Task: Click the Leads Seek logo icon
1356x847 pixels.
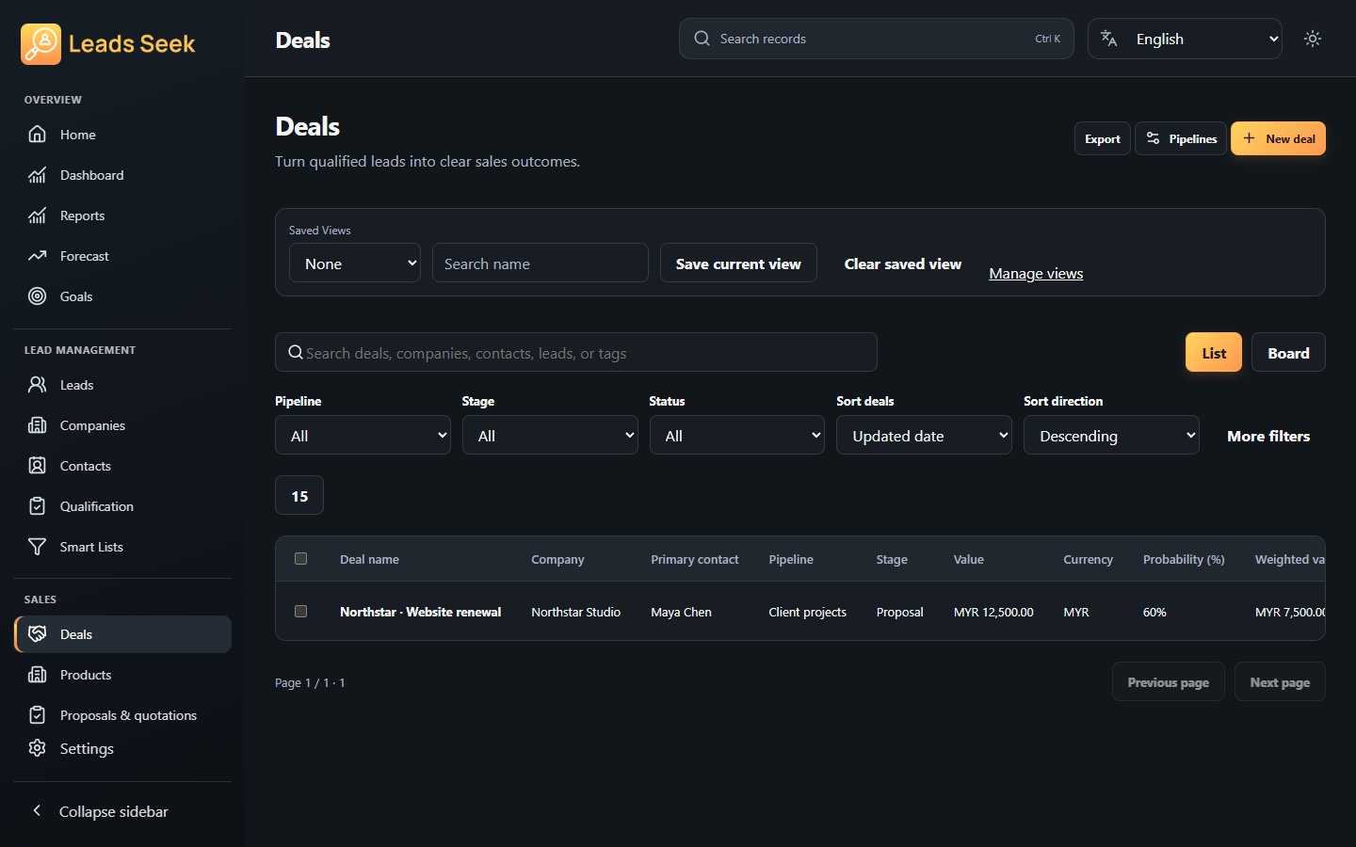Action: pyautogui.click(x=40, y=44)
